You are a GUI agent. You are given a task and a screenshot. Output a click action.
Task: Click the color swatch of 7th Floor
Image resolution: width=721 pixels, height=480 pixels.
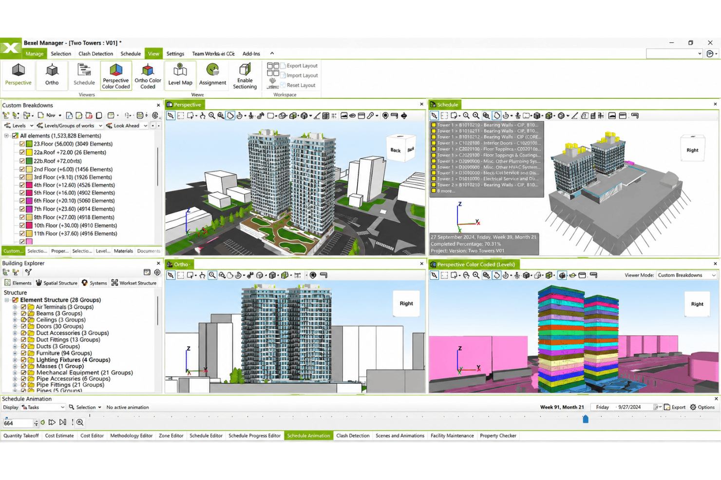click(x=29, y=209)
